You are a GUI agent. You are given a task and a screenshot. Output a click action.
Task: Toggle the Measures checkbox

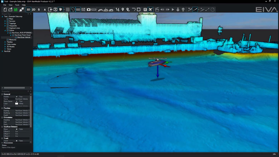pos(8,40)
